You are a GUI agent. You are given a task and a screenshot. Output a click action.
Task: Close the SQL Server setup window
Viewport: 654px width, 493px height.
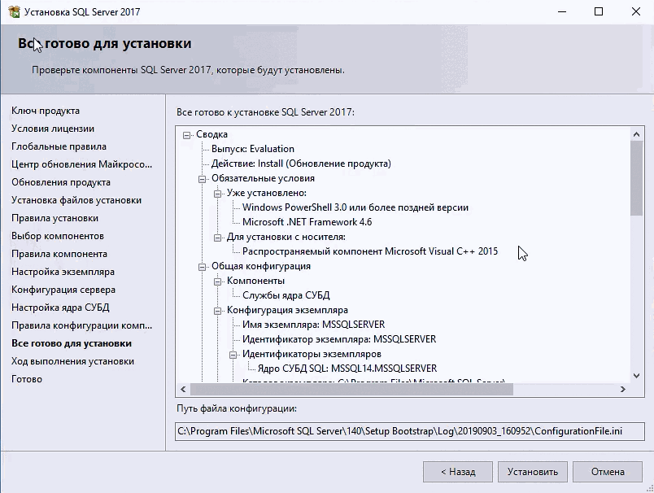(x=635, y=11)
